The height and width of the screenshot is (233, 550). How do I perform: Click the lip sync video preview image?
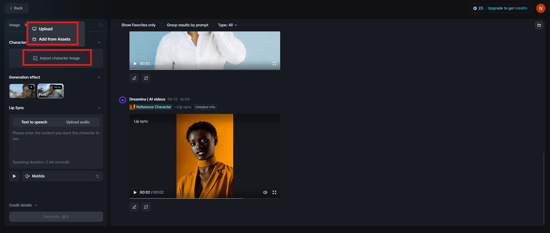(205, 156)
